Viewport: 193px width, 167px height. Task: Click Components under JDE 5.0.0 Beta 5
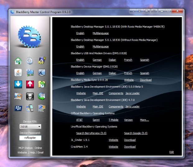[116, 93]
